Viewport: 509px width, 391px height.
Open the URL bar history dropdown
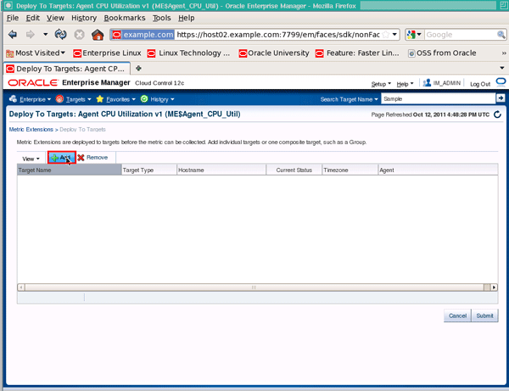click(x=394, y=35)
